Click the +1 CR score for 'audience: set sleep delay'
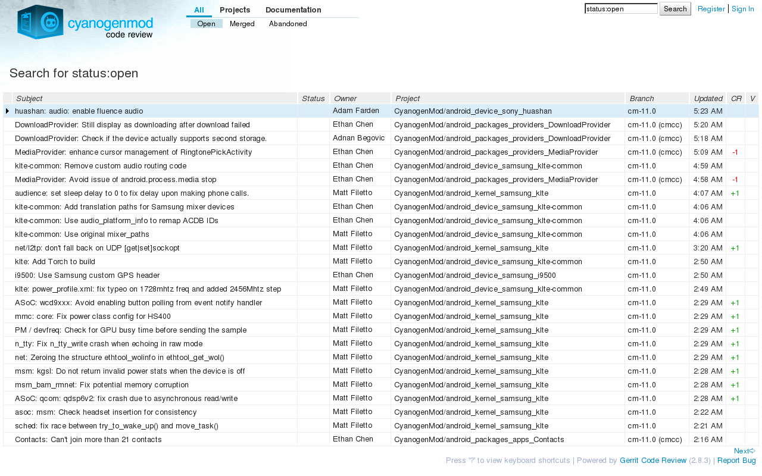762x476 pixels. [735, 193]
